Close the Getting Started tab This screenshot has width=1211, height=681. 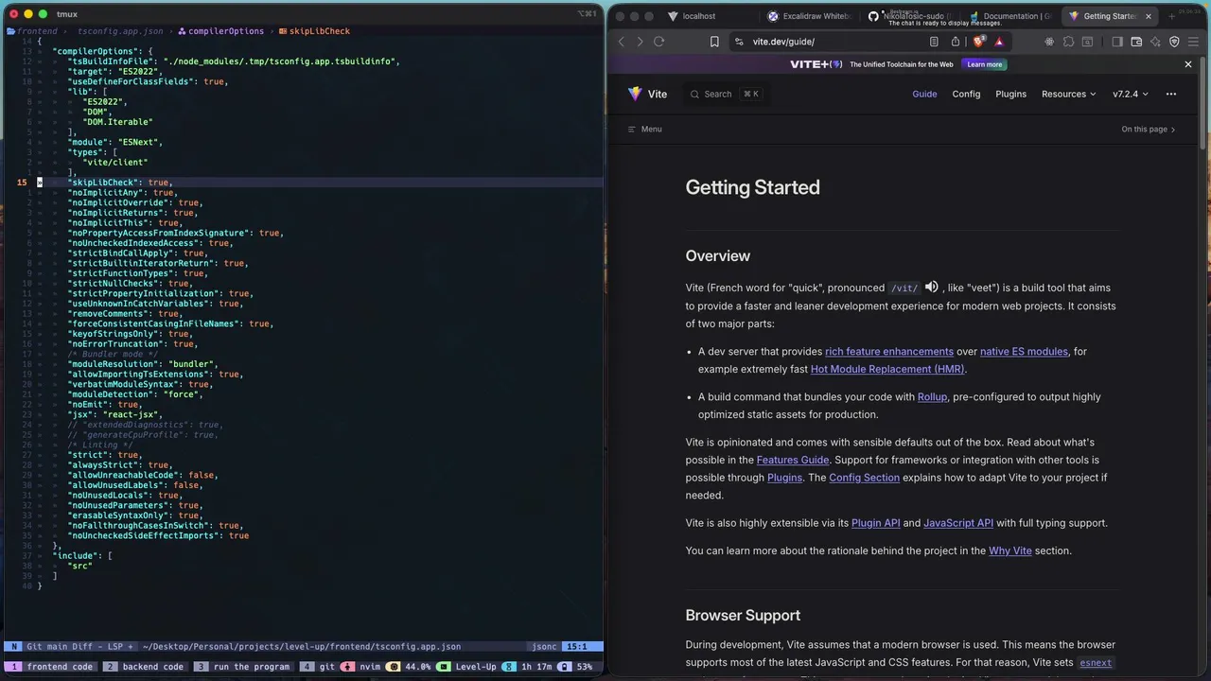pyautogui.click(x=1150, y=16)
